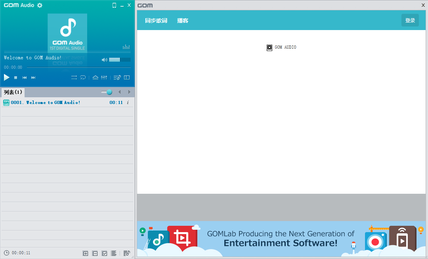The image size is (428, 259).
Task: Expand next playlist tabs with right arrow
Action: (x=129, y=92)
